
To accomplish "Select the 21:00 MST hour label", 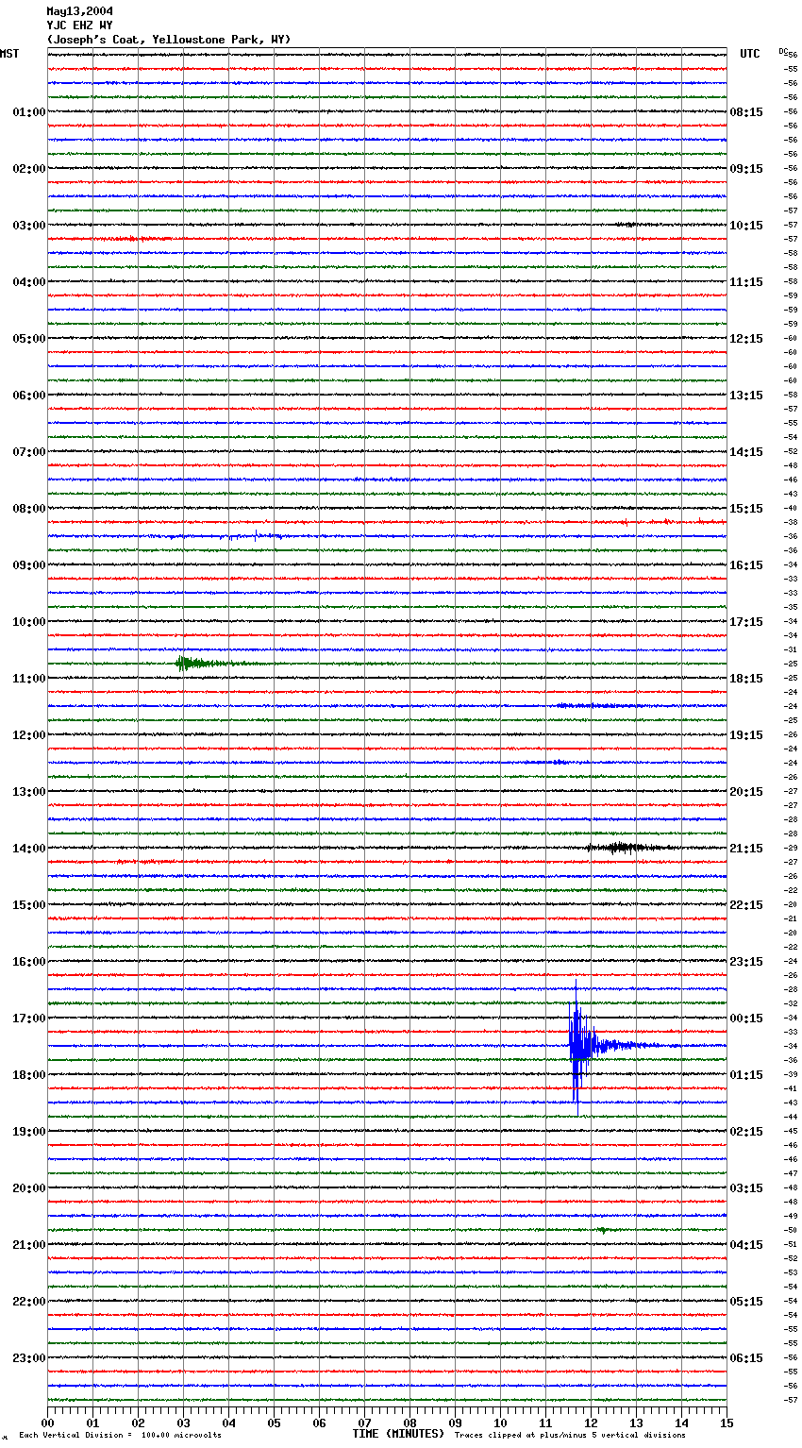I will pyautogui.click(x=29, y=1245).
